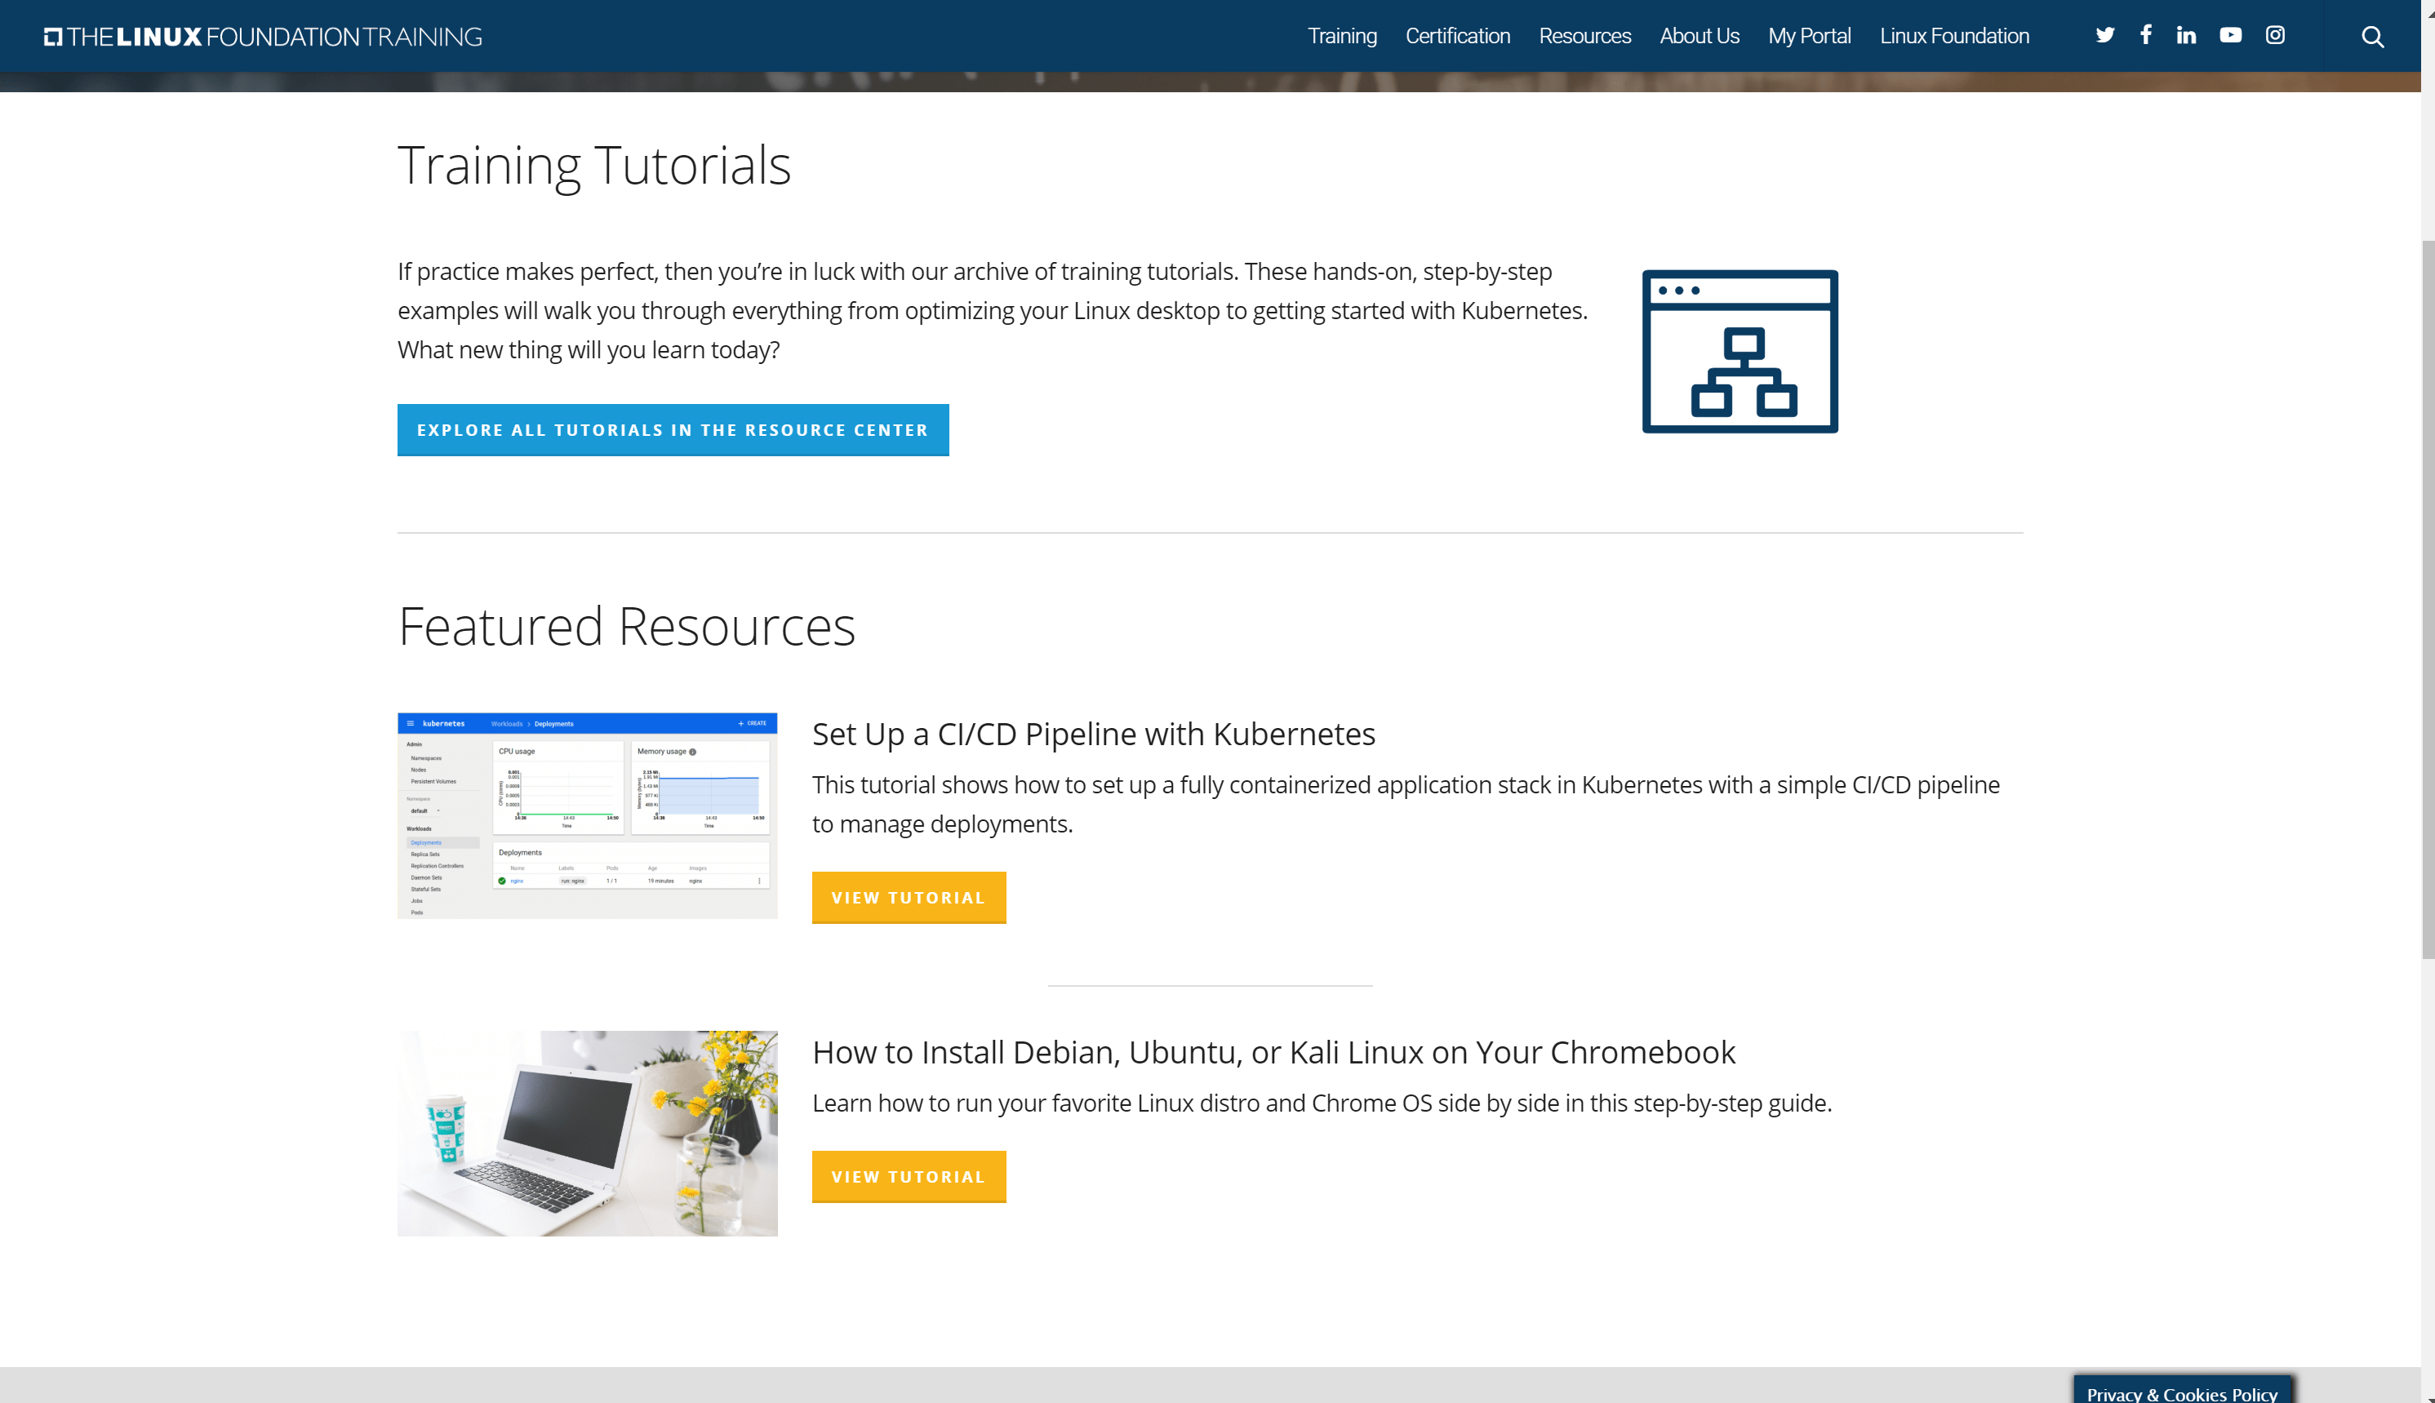Click the 'Training Tutorials' heading
This screenshot has width=2435, height=1403.
pos(593,166)
